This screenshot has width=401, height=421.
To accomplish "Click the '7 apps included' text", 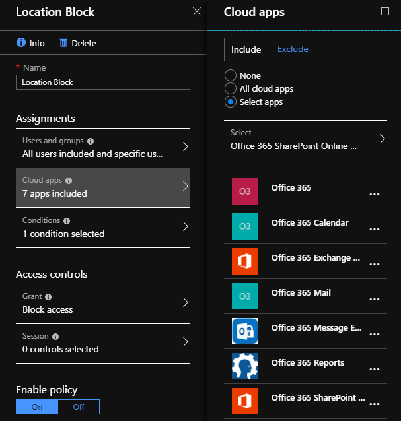I will point(55,193).
